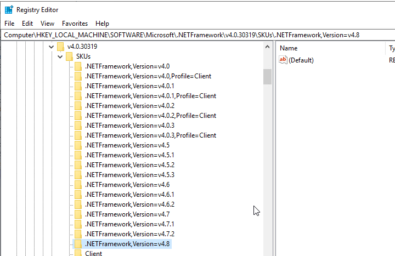Open the Favorites menu
395x256 pixels.
[x=75, y=24]
